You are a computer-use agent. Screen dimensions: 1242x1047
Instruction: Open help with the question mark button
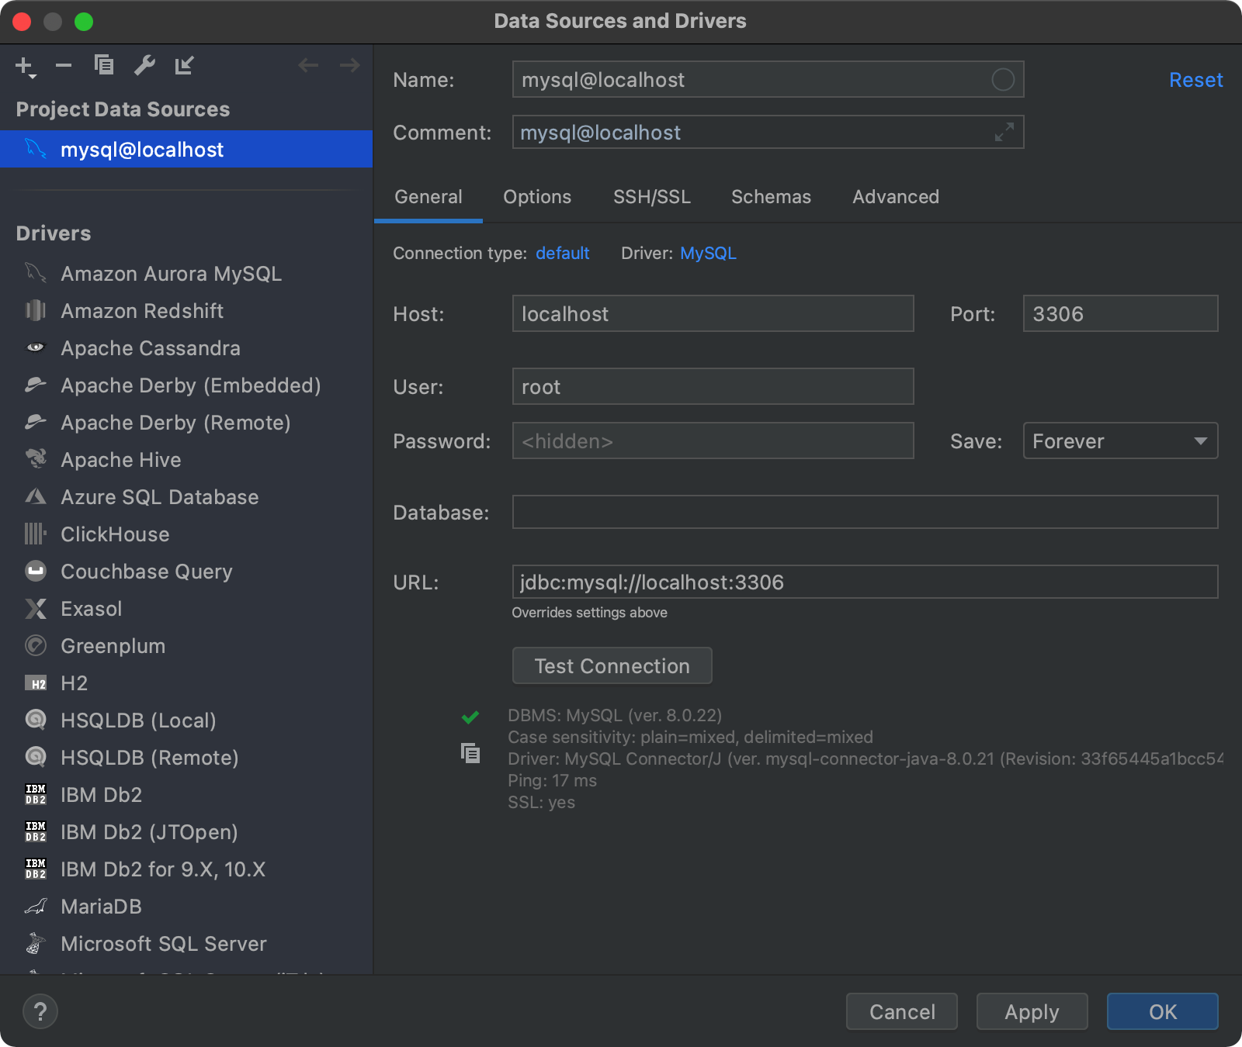40,1011
